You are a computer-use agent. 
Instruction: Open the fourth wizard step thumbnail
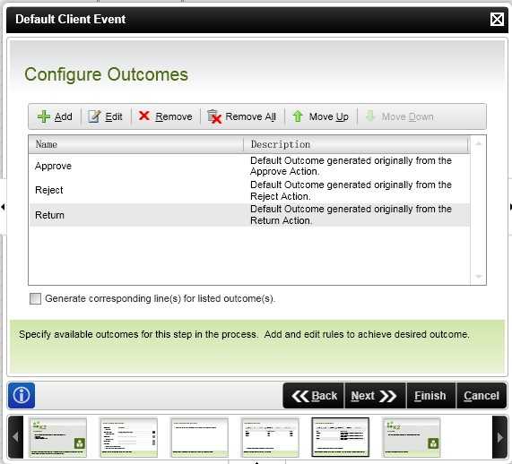(270, 437)
